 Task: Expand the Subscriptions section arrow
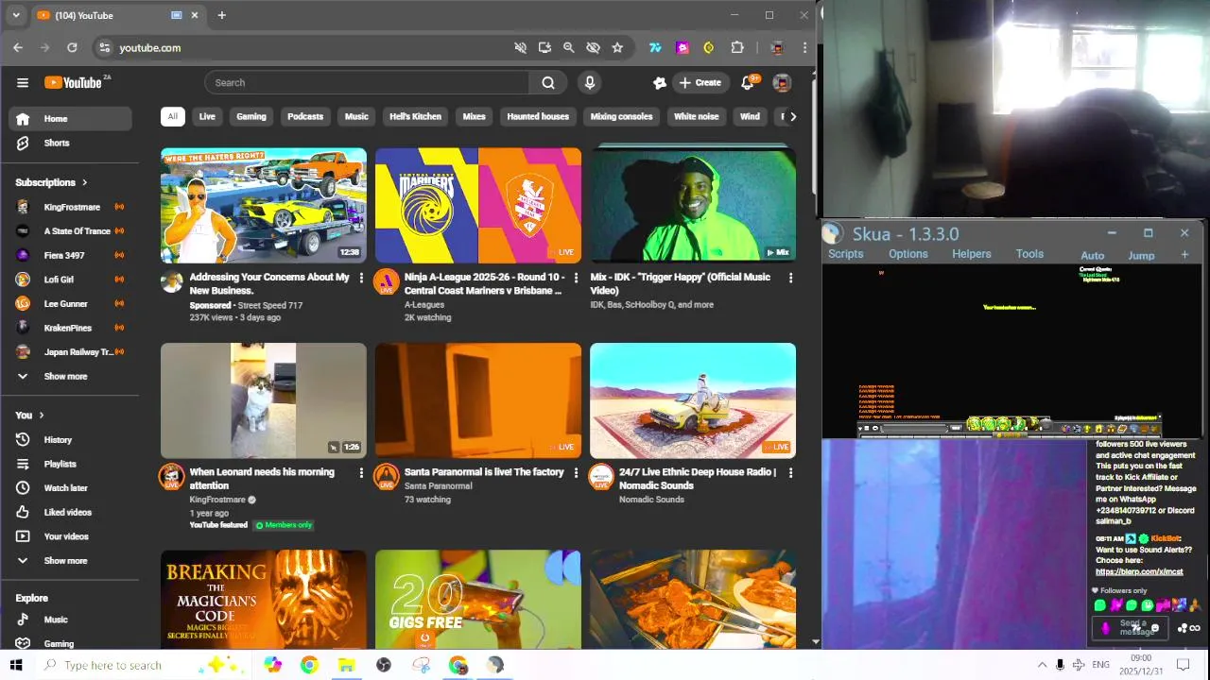pos(84,182)
